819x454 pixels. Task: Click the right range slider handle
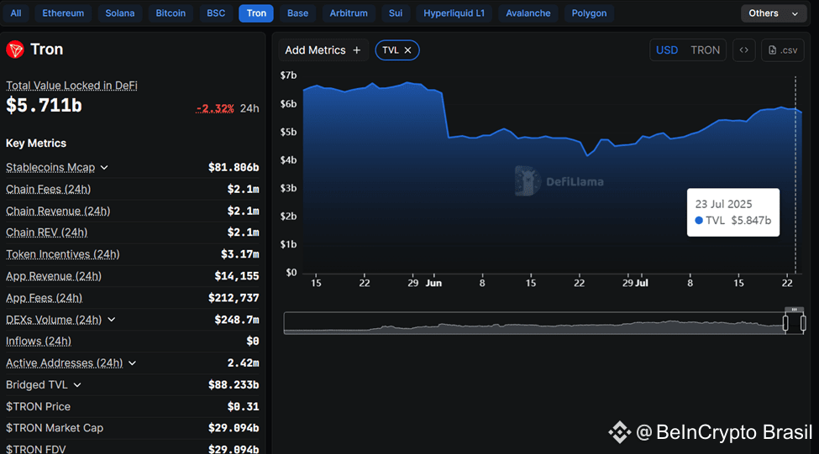point(803,323)
